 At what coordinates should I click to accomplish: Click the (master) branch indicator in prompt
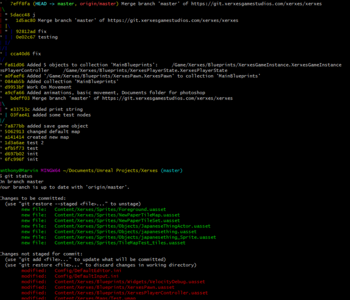(171, 170)
